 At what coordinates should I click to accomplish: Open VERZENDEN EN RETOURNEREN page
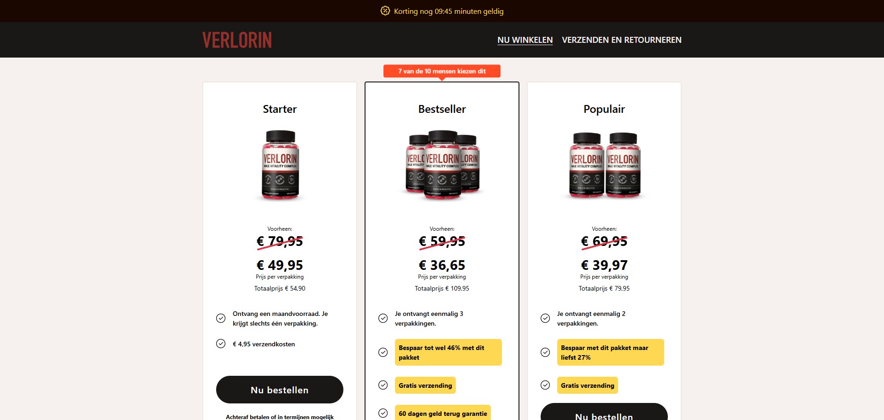coord(621,40)
